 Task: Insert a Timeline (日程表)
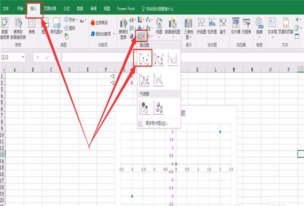pos(246,26)
